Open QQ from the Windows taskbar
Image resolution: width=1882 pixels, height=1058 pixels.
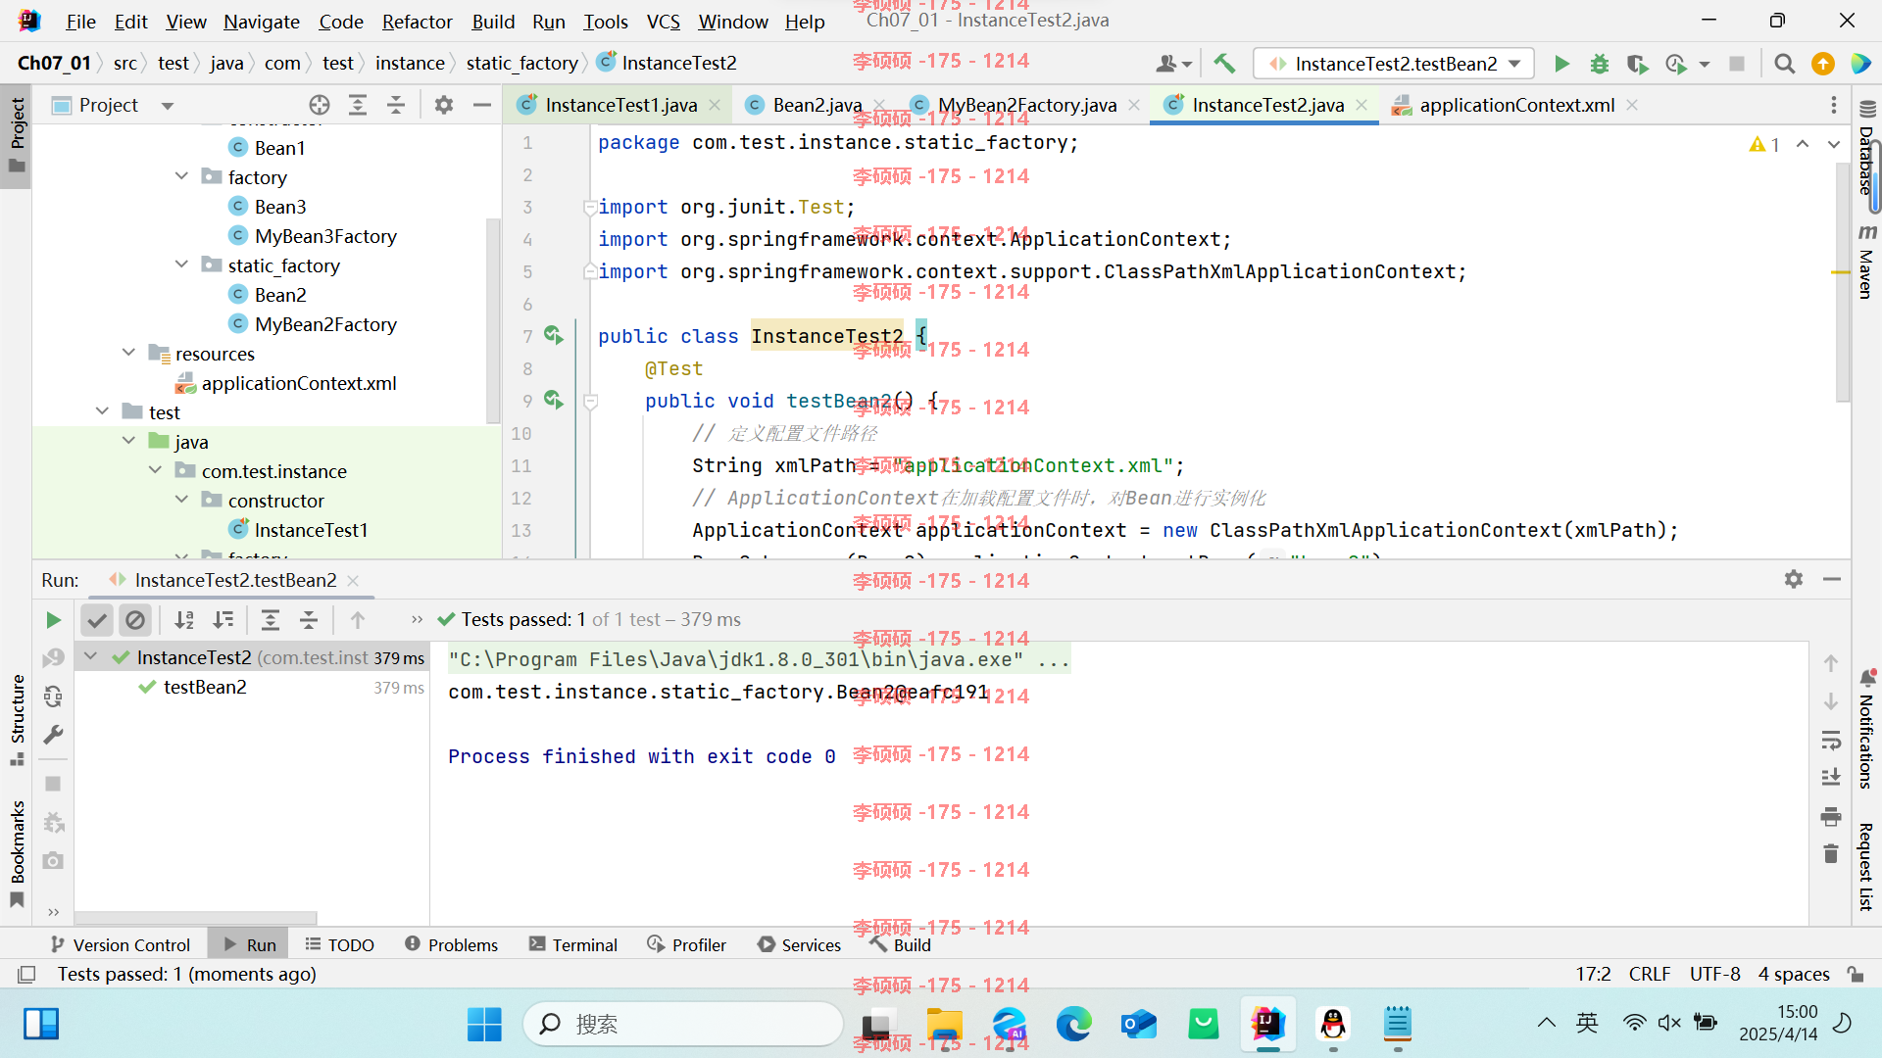[1332, 1024]
